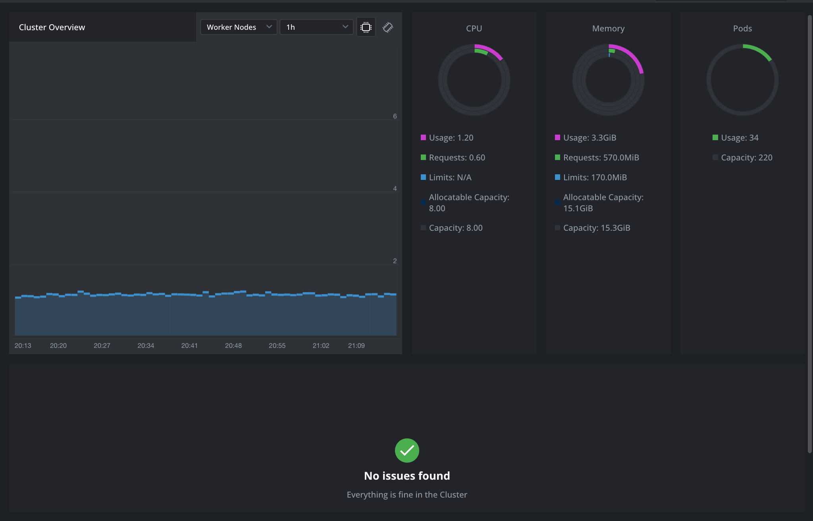Click the CPU donut chart
This screenshot has height=521, width=813.
(x=474, y=80)
